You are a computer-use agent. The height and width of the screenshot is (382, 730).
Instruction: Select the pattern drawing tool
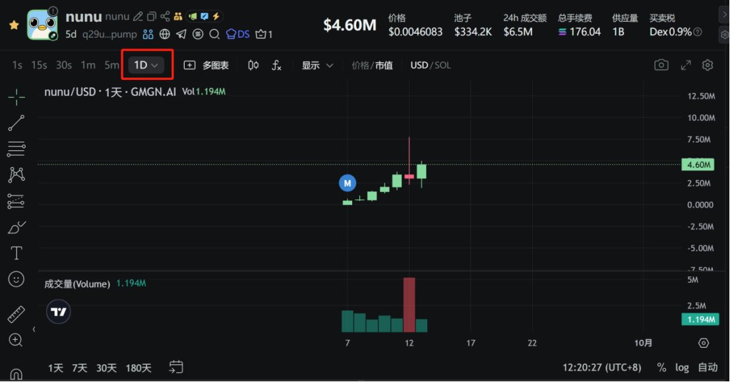tap(16, 175)
